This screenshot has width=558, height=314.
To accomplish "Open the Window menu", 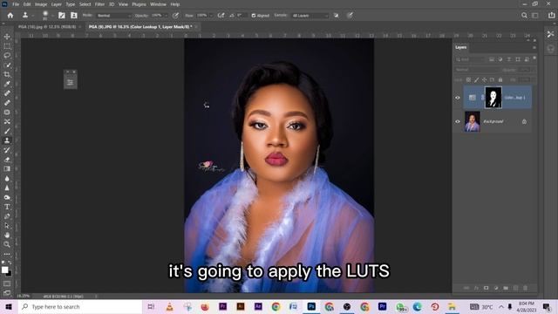I will [158, 4].
